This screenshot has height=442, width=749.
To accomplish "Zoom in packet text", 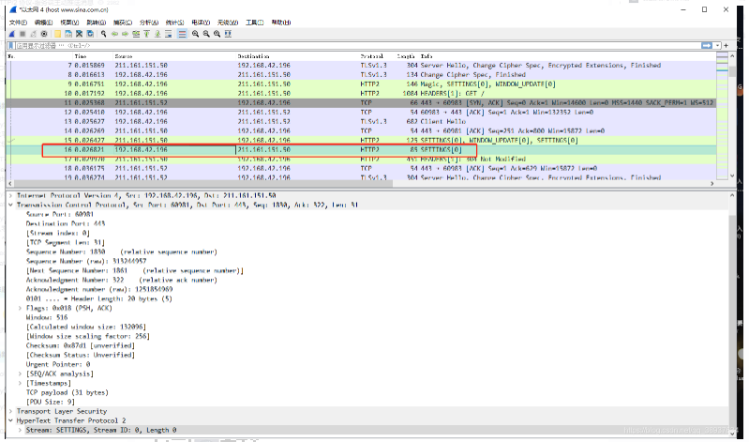I will tap(195, 34).
